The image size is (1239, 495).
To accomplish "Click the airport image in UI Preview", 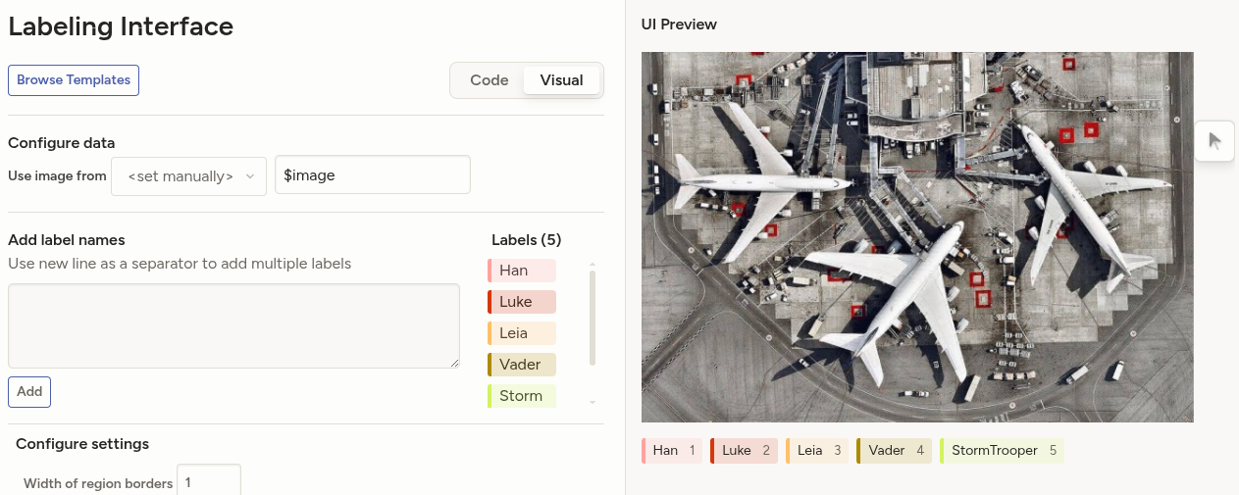I will tap(917, 237).
